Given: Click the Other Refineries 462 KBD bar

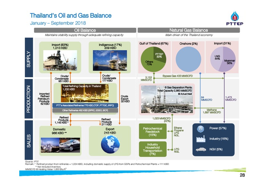Looking at the screenshot, I should point(85,110).
